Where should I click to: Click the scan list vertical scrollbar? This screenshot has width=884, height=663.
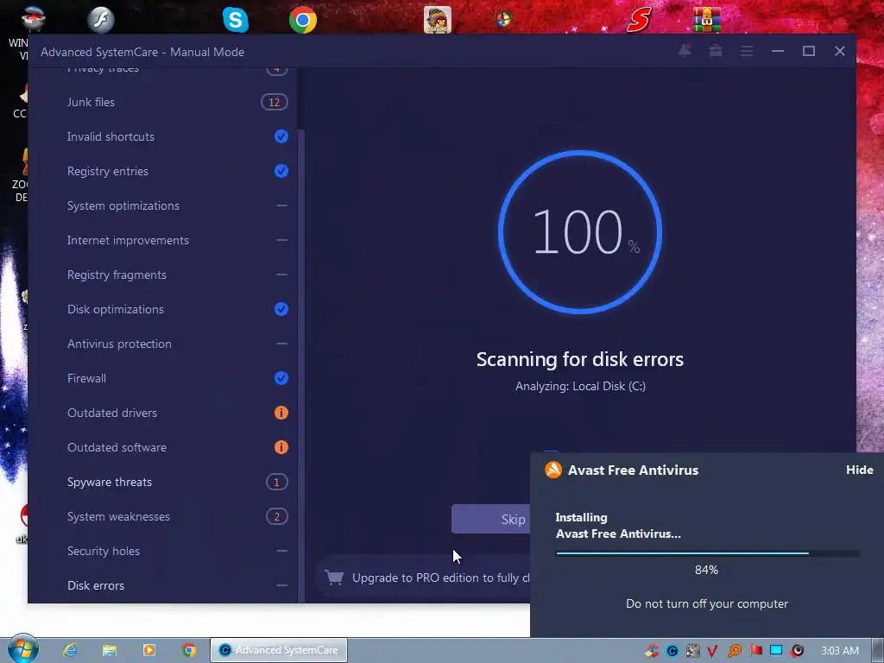(301, 365)
